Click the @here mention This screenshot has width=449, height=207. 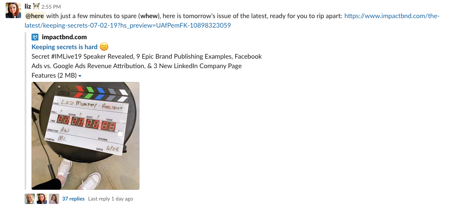point(35,16)
